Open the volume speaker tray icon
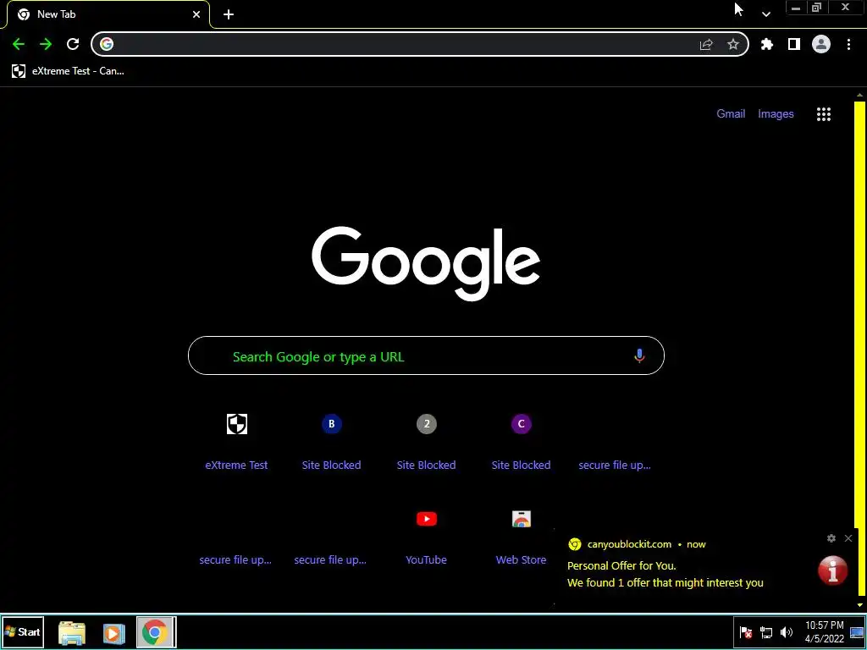 click(786, 632)
